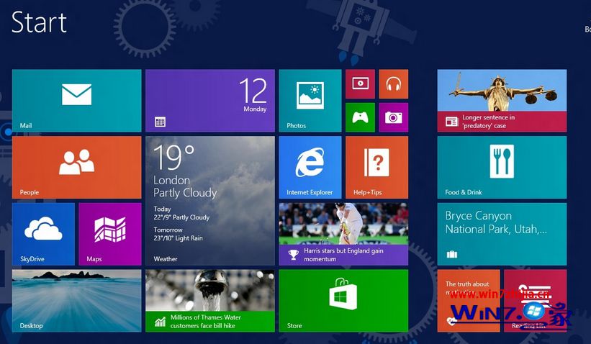Click the 'Tomorrow 23°/10° Light Rain' forecast text

click(178, 234)
